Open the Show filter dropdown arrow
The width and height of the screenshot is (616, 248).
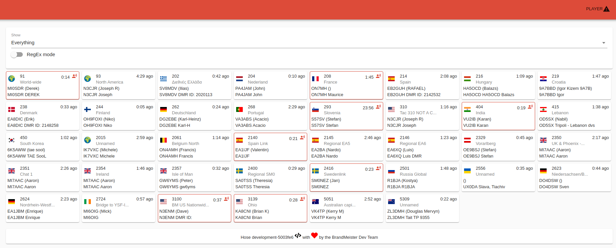click(603, 43)
